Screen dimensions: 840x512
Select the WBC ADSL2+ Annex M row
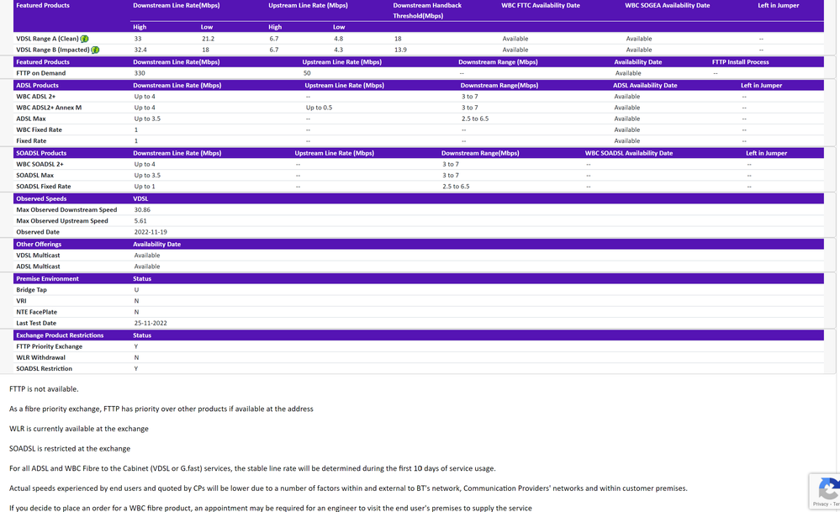[x=49, y=108]
